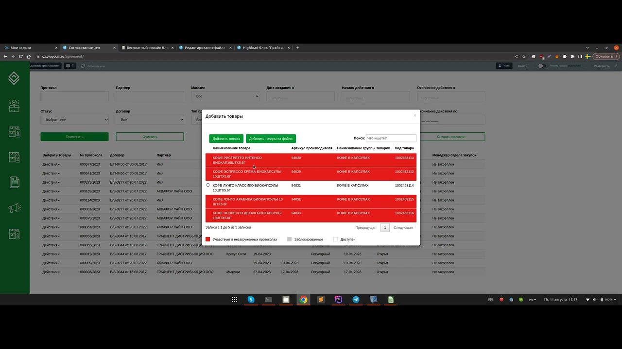Switch to the Редактирование файла tab
The width and height of the screenshot is (622, 349).
[x=205, y=48]
